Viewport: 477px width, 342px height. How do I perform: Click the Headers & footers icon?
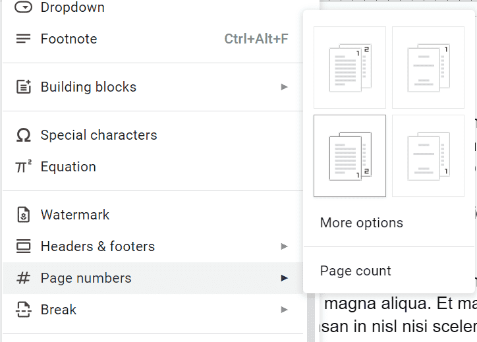[x=23, y=246]
